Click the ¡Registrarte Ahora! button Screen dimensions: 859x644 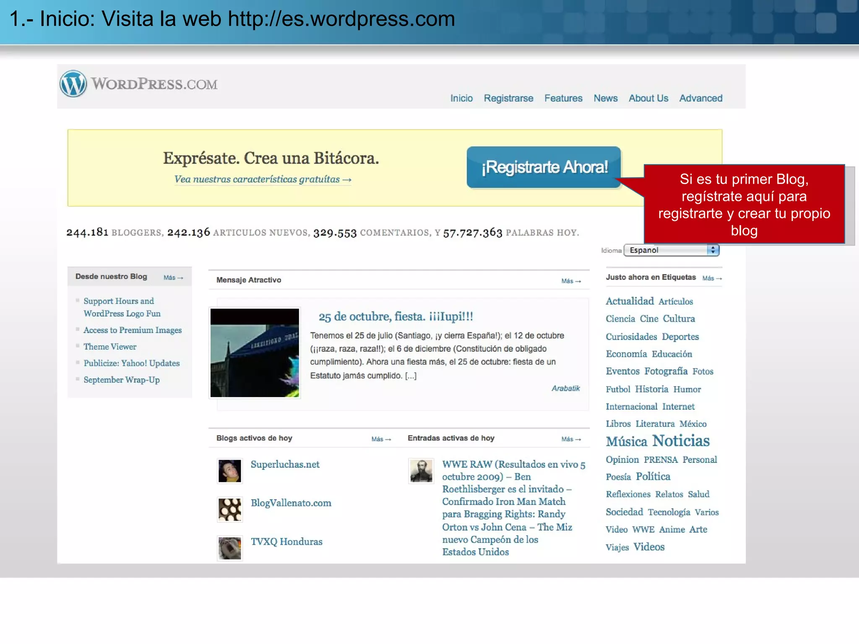(x=544, y=167)
